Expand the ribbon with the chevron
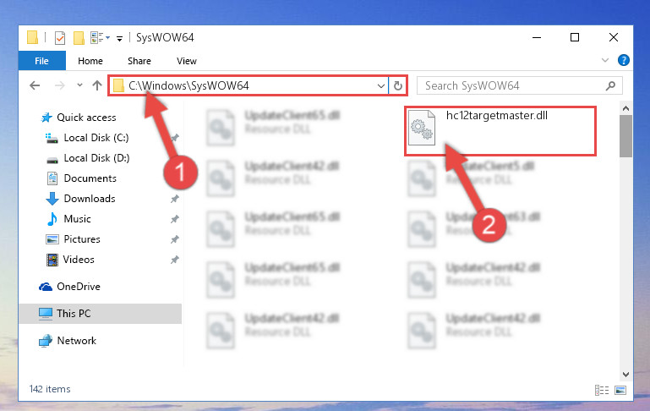The width and height of the screenshot is (650, 411). pyautogui.click(x=605, y=61)
